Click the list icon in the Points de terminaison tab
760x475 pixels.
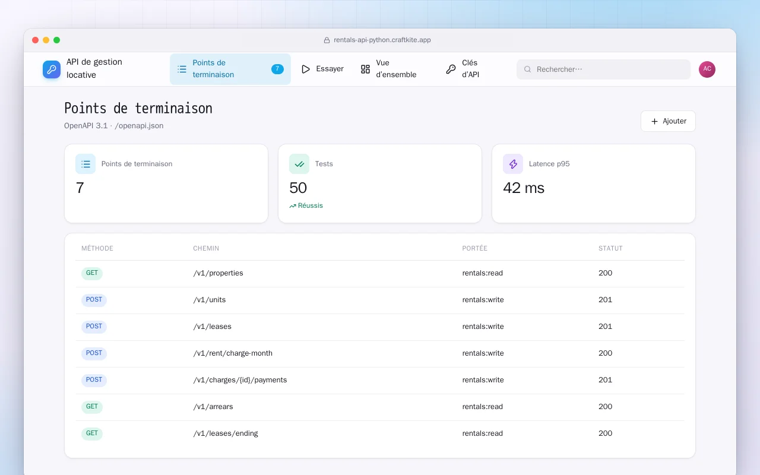tap(182, 69)
